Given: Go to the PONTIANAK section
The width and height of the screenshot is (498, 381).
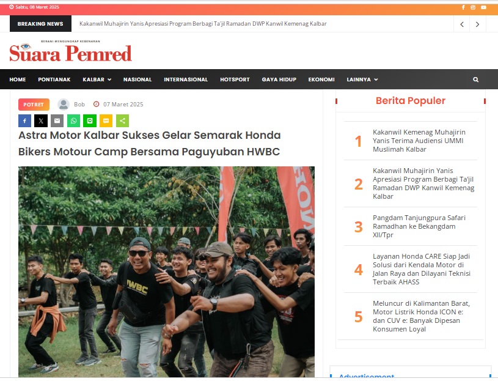Looking at the screenshot, I should (x=54, y=80).
